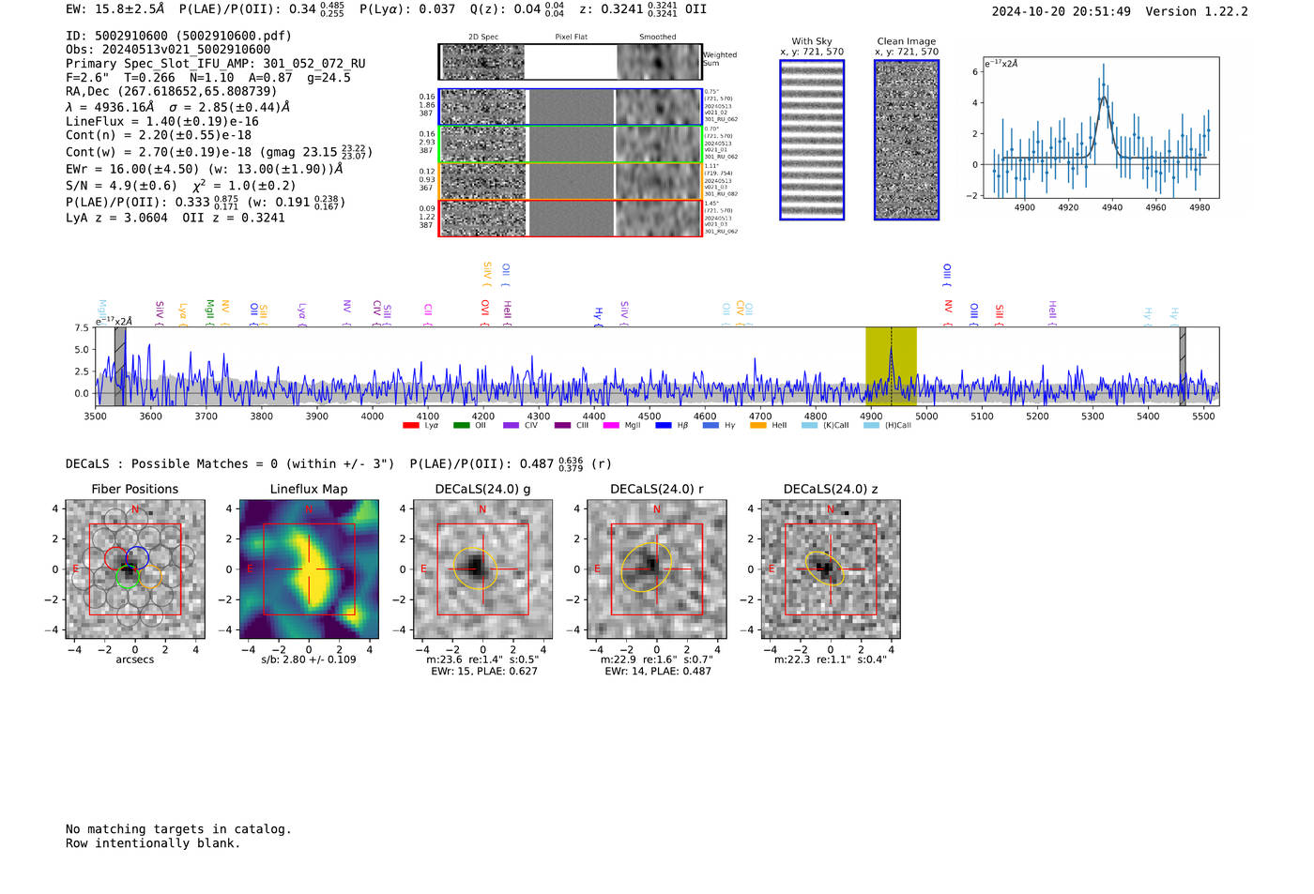Select the blue-framed 2D spectrum fiber row
Image resolution: width=1314 pixels, height=894 pixels.
[x=570, y=107]
